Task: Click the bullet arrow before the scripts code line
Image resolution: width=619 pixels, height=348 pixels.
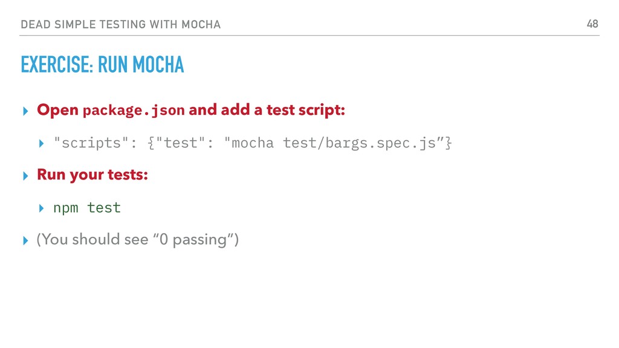Action: coord(42,144)
